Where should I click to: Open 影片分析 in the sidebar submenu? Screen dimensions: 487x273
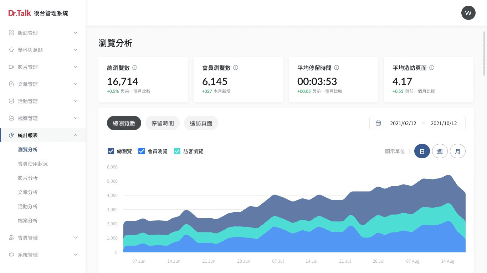[28, 178]
